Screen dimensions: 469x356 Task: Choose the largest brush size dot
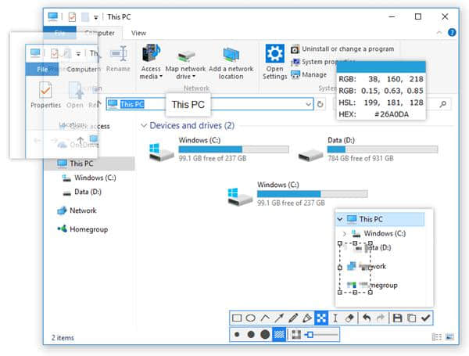[265, 335]
